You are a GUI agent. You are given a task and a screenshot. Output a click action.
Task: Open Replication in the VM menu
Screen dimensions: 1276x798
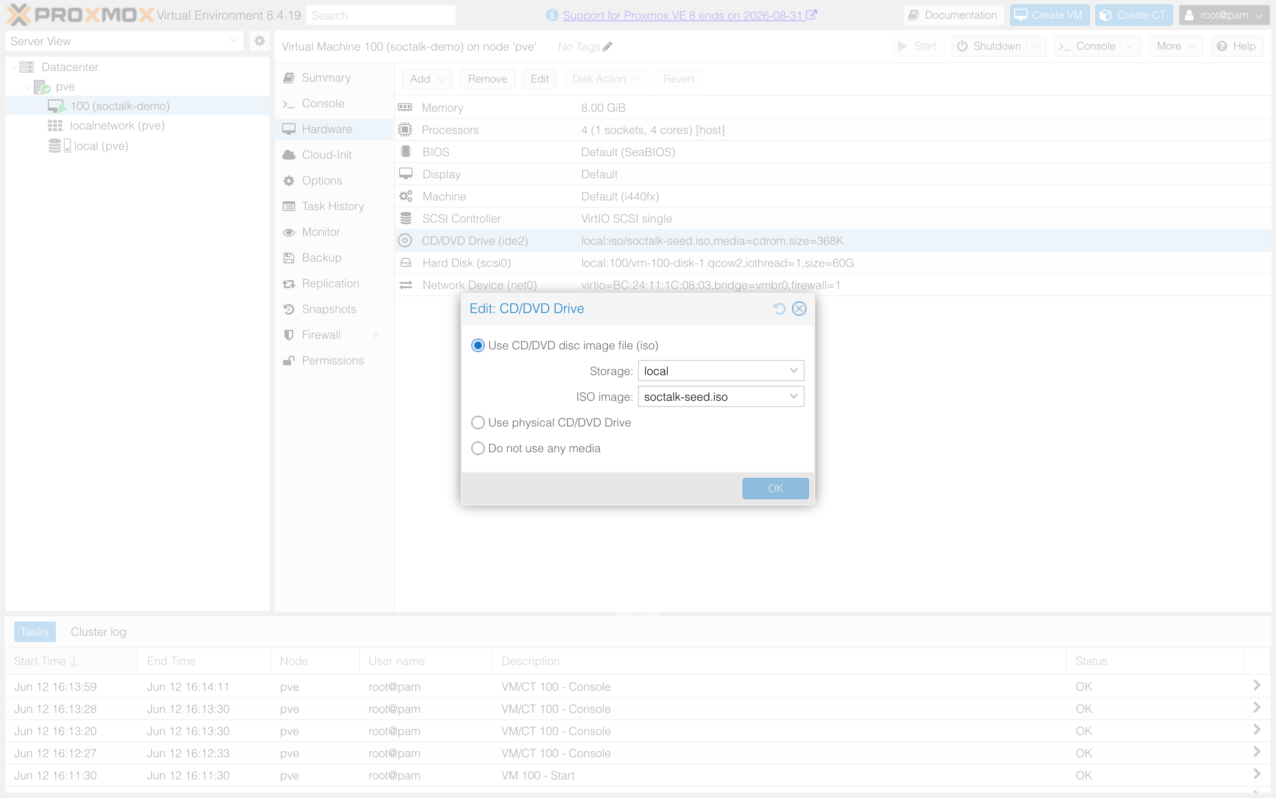click(330, 283)
